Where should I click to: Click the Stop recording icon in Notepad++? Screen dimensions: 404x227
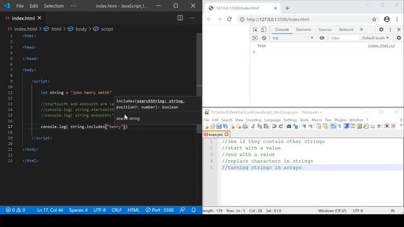(x=393, y=126)
